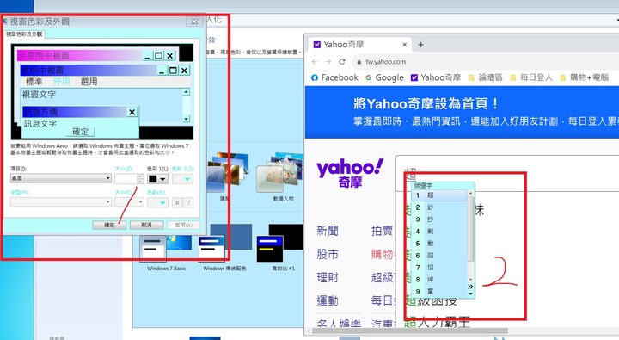The width and height of the screenshot is (619, 340).
Task: Click the Chrome forward arrow
Action: click(328, 62)
